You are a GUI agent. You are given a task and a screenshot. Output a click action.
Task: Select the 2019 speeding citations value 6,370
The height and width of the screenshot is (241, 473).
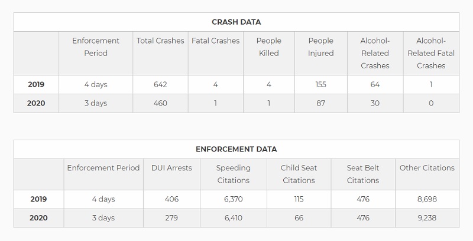click(233, 199)
